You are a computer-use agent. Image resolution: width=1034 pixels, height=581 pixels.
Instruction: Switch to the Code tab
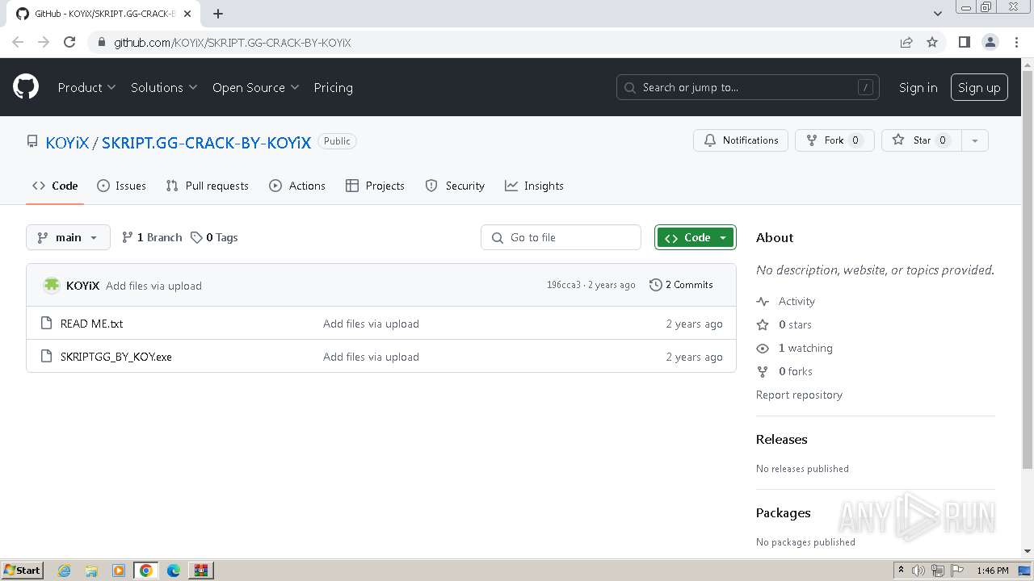55,186
